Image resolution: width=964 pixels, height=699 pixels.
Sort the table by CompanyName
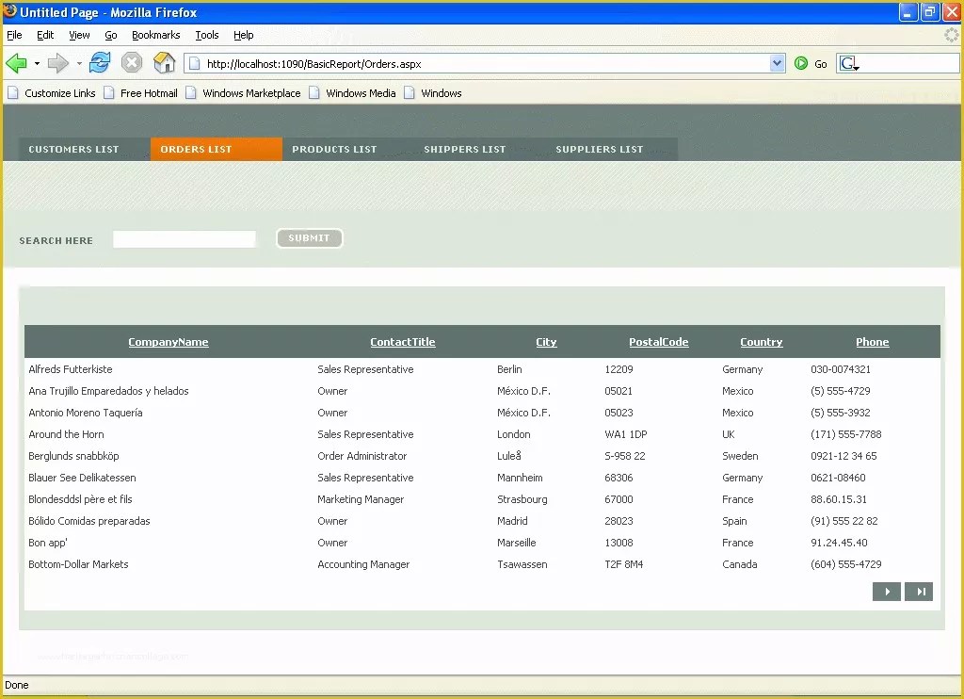click(168, 341)
